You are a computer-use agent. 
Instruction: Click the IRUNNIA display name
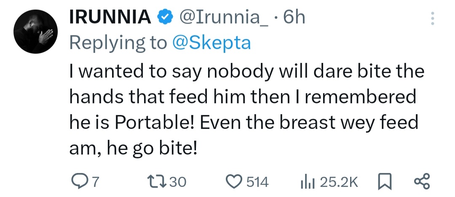110,18
